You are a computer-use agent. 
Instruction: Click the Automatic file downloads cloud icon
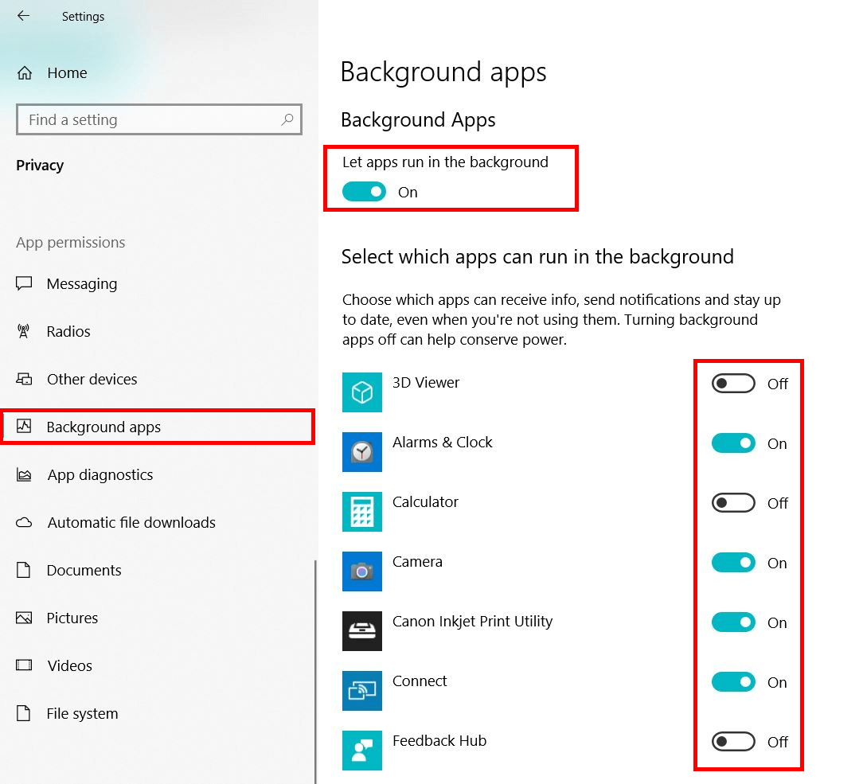(24, 522)
